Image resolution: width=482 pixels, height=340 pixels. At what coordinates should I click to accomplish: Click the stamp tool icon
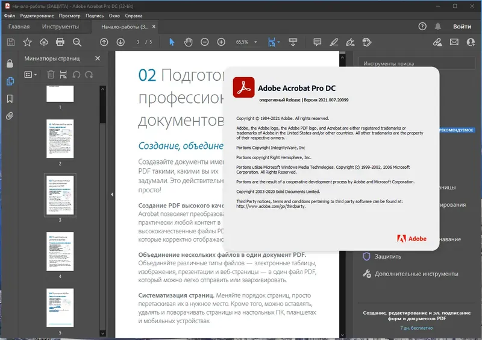tap(367, 42)
